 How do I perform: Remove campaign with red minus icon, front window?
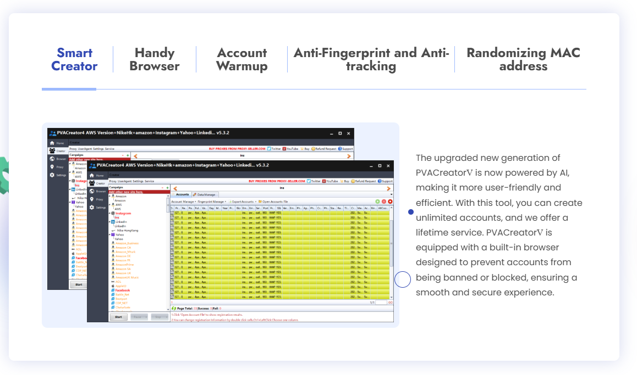(162, 188)
